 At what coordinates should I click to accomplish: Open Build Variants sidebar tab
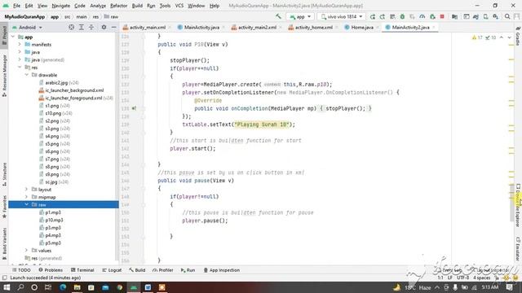pyautogui.click(x=4, y=243)
